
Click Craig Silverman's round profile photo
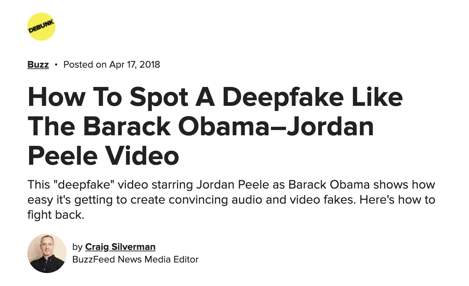pyautogui.click(x=47, y=253)
